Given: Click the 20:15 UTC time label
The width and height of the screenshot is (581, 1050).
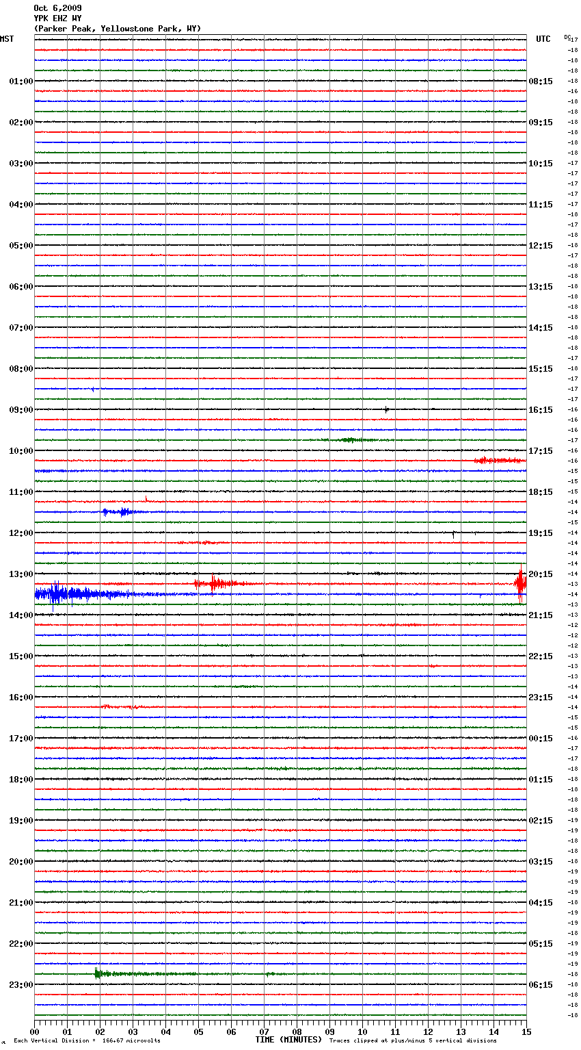Looking at the screenshot, I should pos(541,574).
